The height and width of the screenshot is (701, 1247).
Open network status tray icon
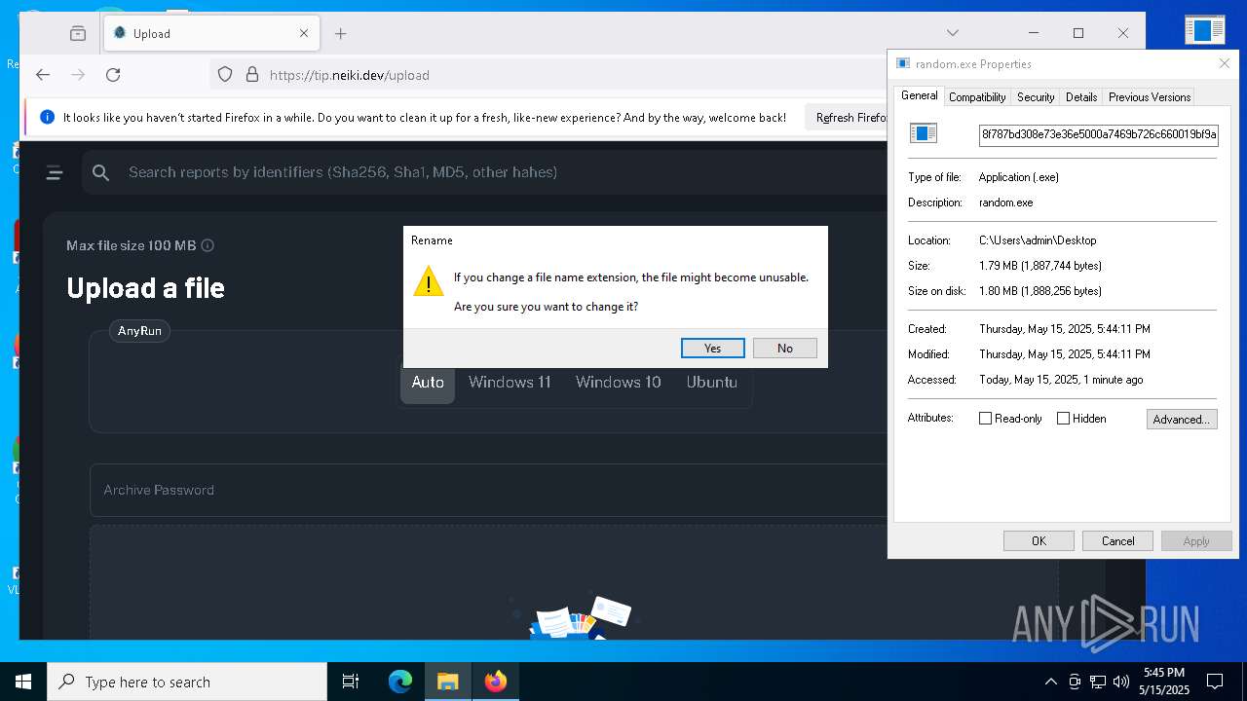[1098, 682]
